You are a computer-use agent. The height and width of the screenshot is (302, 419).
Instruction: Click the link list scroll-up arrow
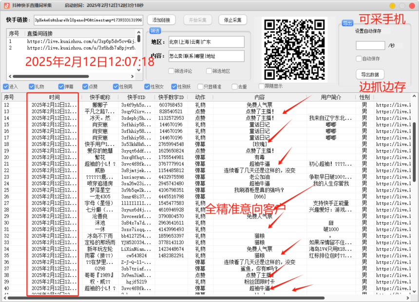tap(139, 32)
